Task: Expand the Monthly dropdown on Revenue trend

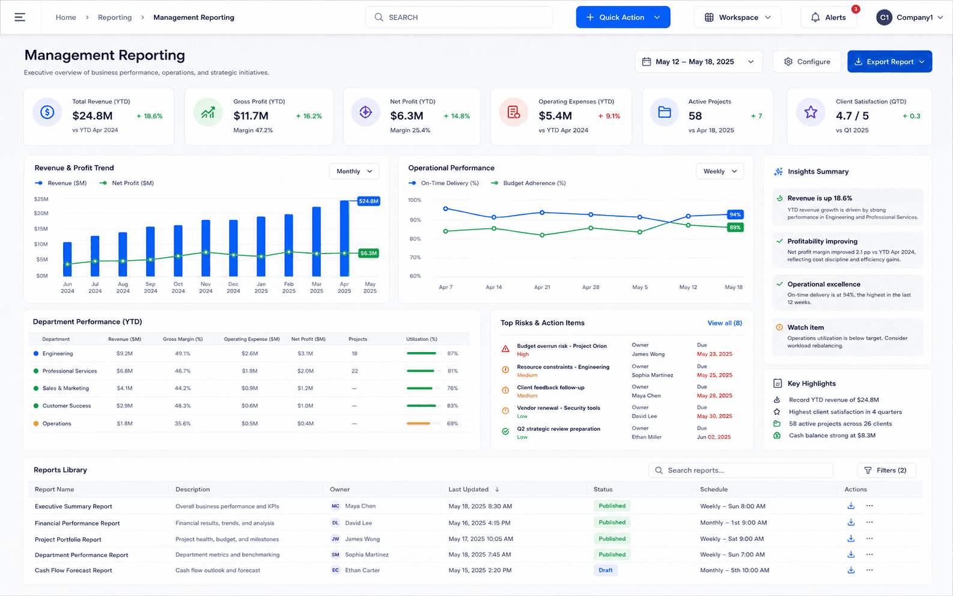Action: [355, 171]
